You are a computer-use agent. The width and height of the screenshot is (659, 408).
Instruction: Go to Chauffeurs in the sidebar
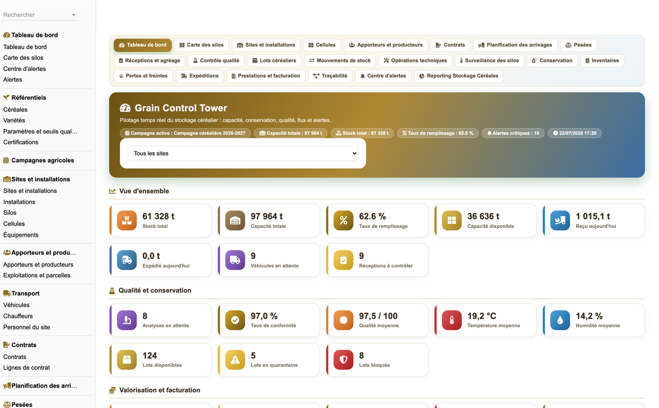[18, 316]
